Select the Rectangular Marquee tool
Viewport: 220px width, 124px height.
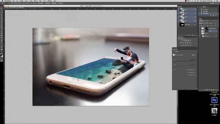pyautogui.click(x=2, y=11)
